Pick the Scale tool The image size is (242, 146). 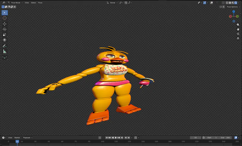[5, 35]
